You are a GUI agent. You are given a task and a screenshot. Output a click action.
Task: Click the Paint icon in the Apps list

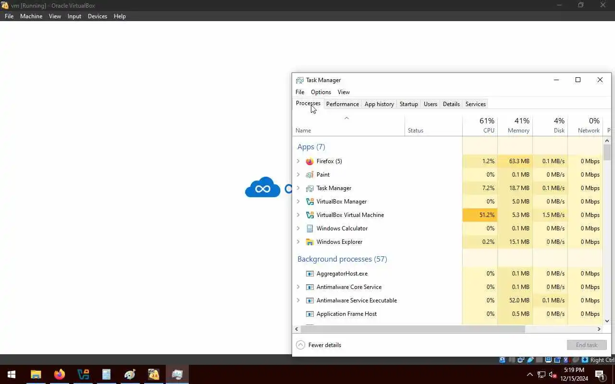[310, 175]
